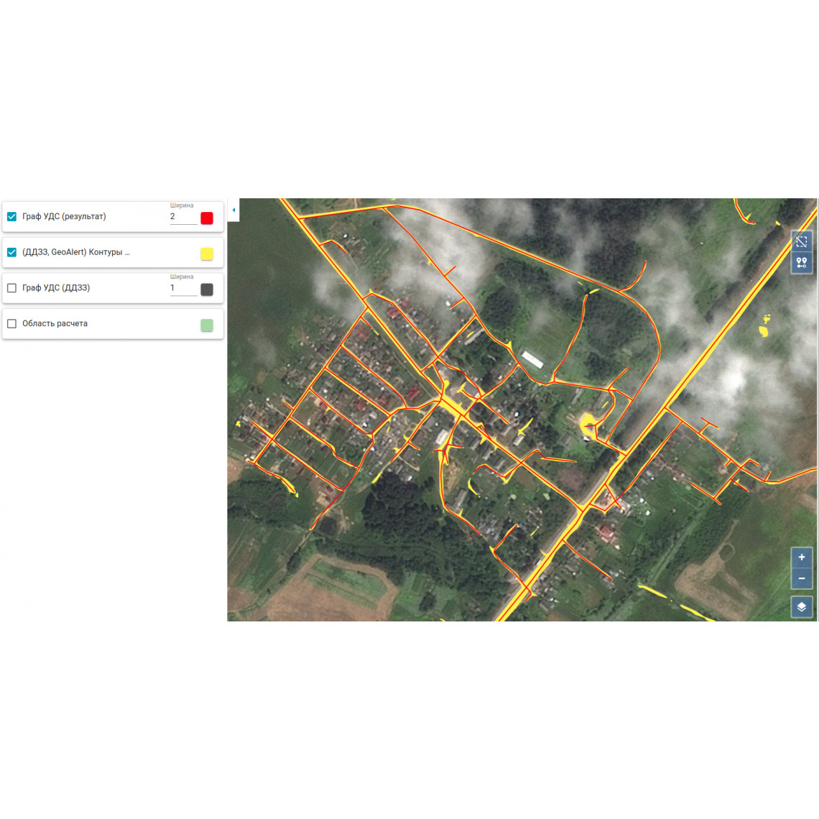Image resolution: width=819 pixels, height=819 pixels.
Task: Collapse the side panel with the arrow
Action: pyautogui.click(x=233, y=210)
